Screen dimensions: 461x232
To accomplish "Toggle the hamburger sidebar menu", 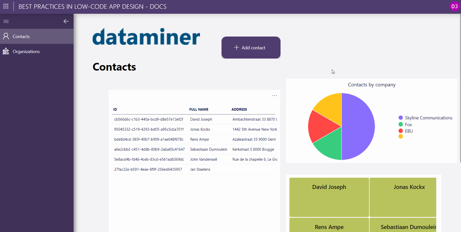I will 6,22.
